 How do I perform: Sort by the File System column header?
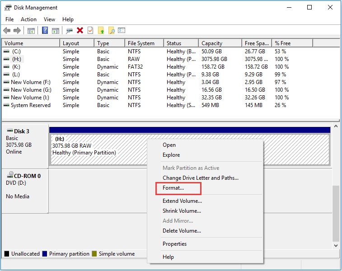pos(141,43)
